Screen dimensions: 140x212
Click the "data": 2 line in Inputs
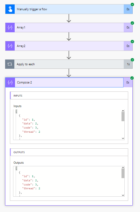pos(30,123)
